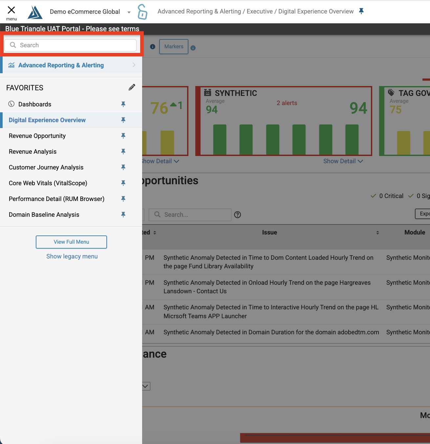This screenshot has height=444, width=430.
Task: Open Fund Library Availability anomaly issue
Action: tap(269, 262)
